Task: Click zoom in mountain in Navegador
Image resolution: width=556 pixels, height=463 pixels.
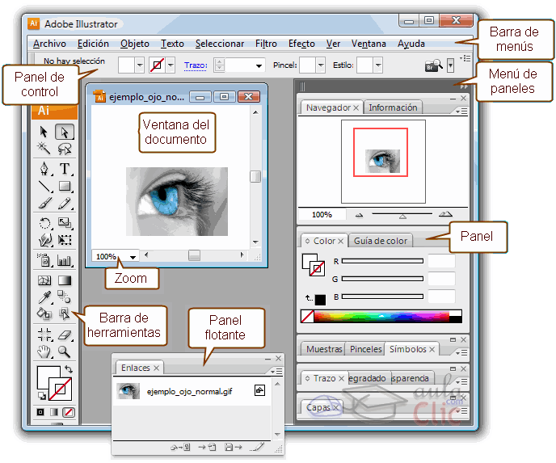Action: 445,214
